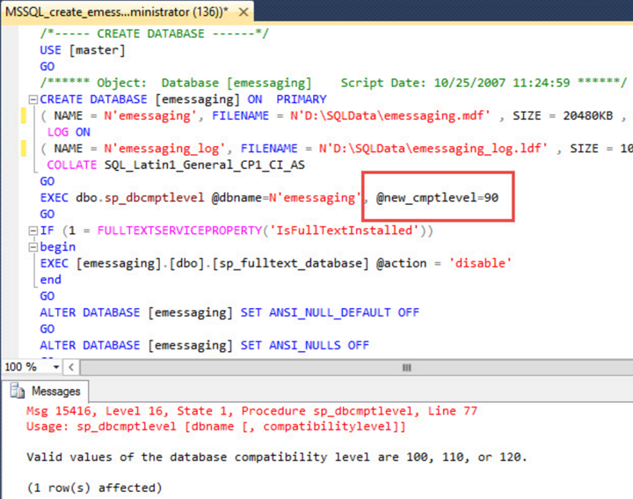Click the Messages tab icon

click(17, 391)
